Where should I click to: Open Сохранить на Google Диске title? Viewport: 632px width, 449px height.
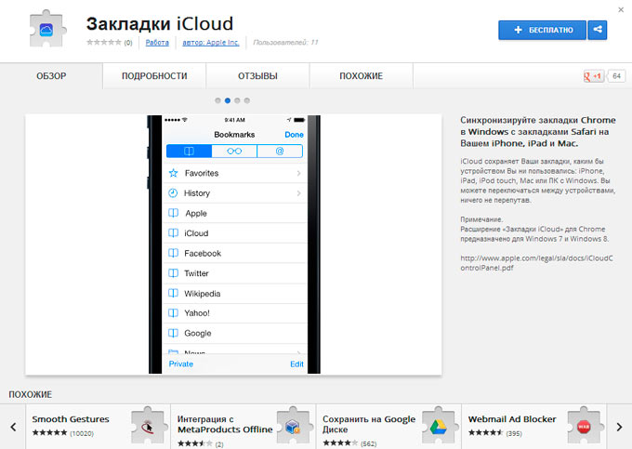pyautogui.click(x=369, y=425)
